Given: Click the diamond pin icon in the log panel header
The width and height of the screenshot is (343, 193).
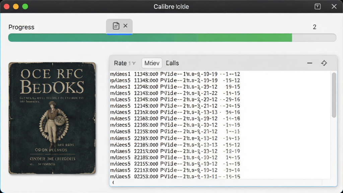Looking at the screenshot, I should pyautogui.click(x=324, y=63).
